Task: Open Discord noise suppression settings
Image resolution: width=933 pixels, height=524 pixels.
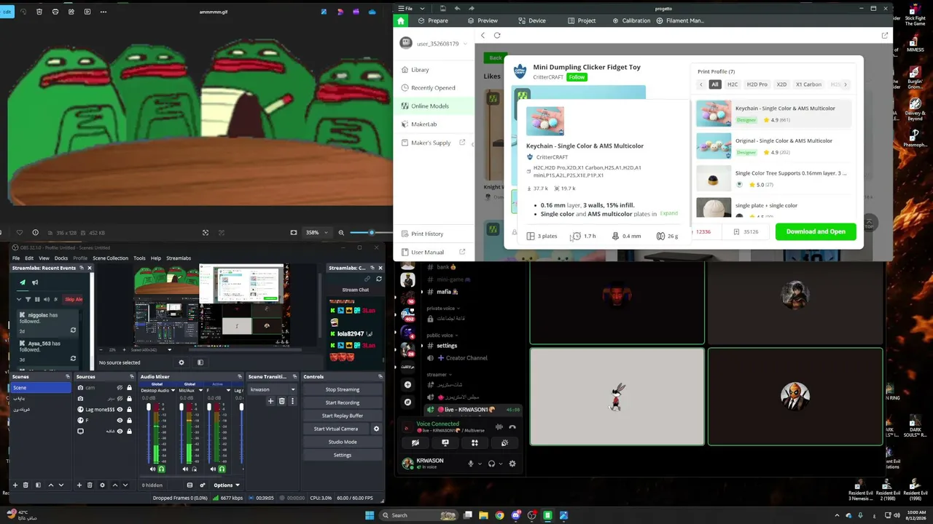Action: point(499,427)
